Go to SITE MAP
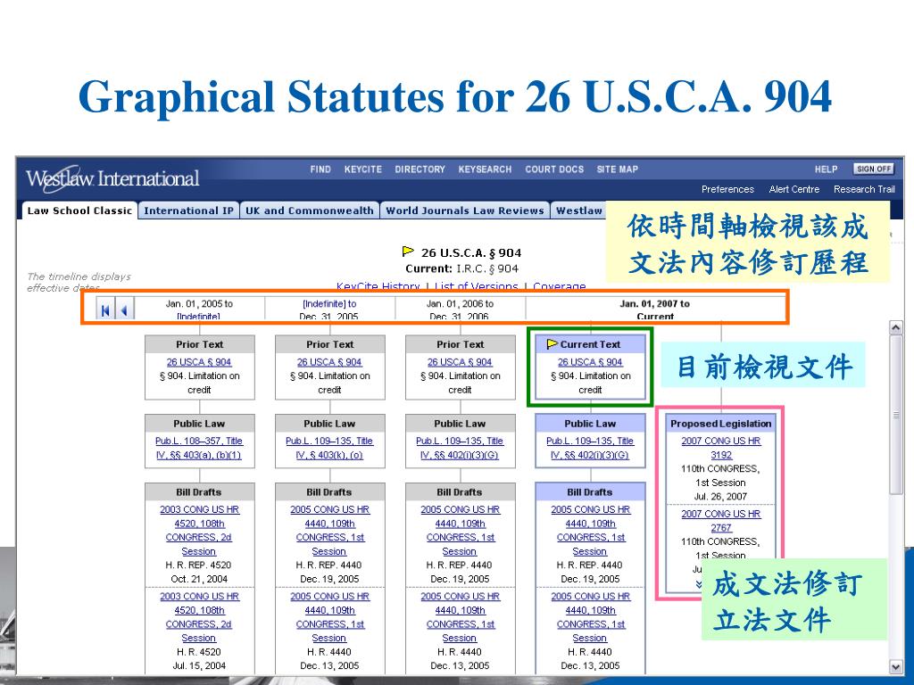Screen dimensions: 914x685 click(618, 169)
